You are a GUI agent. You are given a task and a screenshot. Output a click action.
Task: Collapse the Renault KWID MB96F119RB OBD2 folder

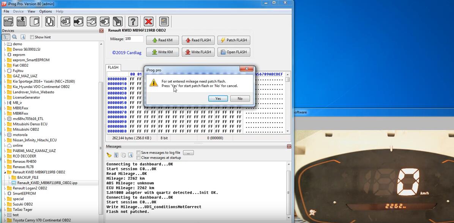click(5, 172)
